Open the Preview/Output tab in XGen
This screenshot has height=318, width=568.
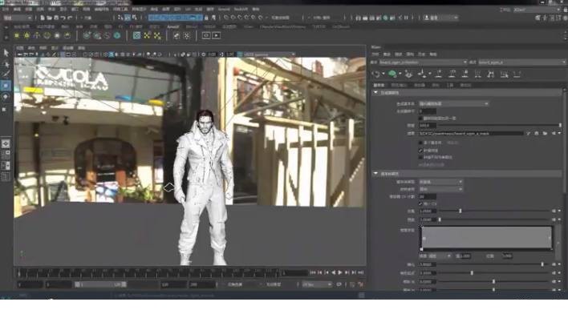[399, 86]
